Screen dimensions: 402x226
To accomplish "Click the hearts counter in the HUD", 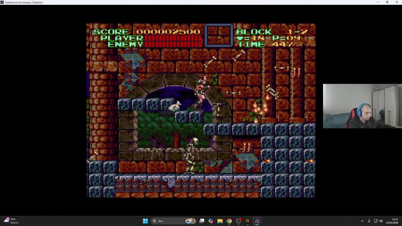I will (x=251, y=38).
